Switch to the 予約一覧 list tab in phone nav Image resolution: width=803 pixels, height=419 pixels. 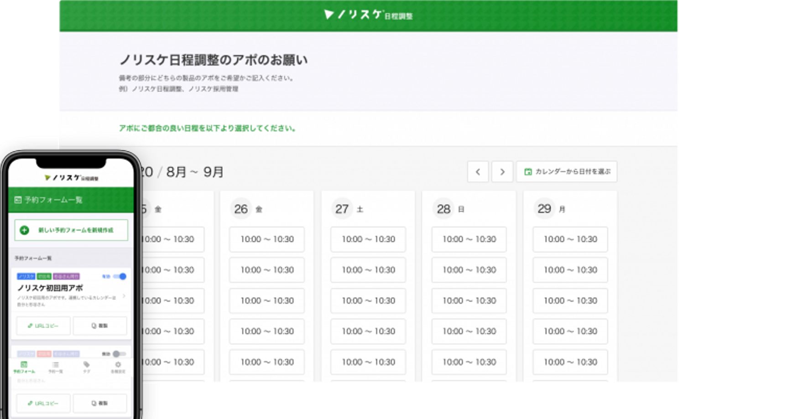point(55,367)
